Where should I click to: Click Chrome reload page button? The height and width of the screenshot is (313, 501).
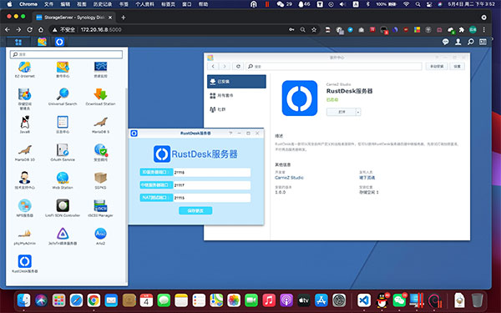(30, 30)
